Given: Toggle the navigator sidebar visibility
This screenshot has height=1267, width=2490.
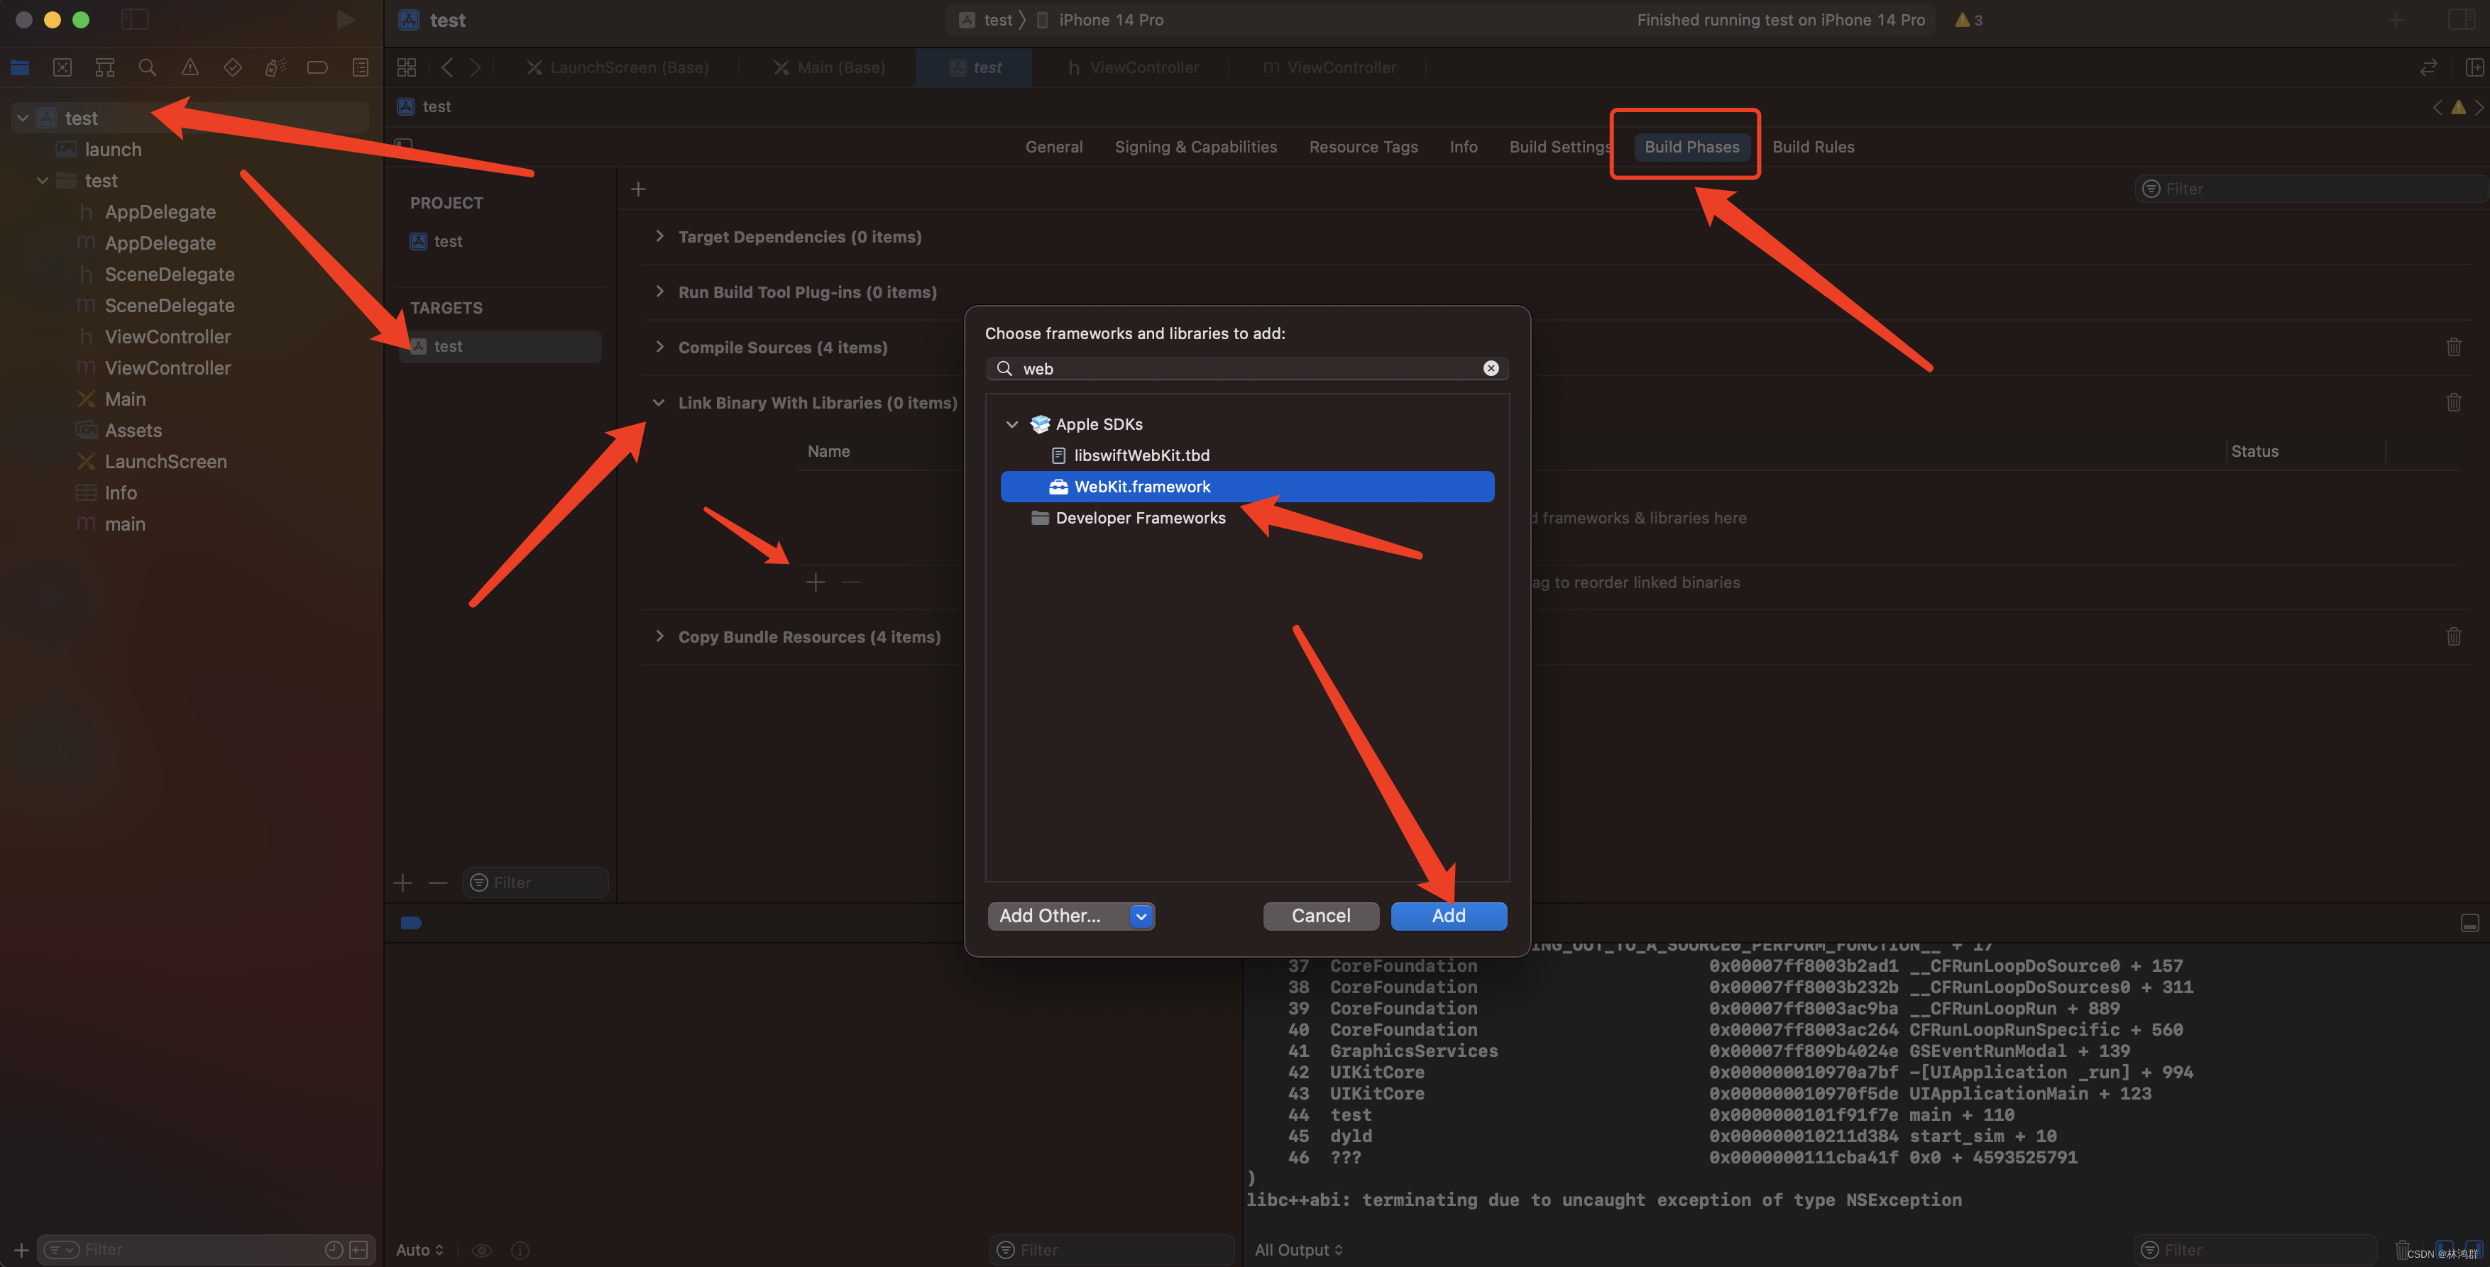Looking at the screenshot, I should click(134, 19).
